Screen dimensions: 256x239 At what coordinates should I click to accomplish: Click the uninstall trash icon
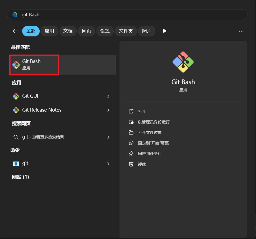pyautogui.click(x=131, y=164)
